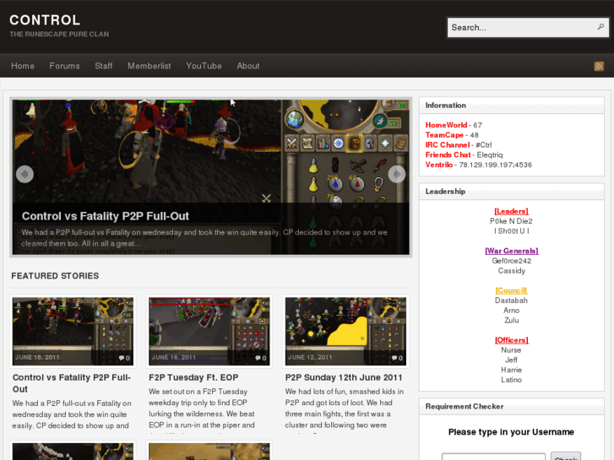The width and height of the screenshot is (614, 460).
Task: Open the YouTube menu item
Action: pyautogui.click(x=204, y=66)
